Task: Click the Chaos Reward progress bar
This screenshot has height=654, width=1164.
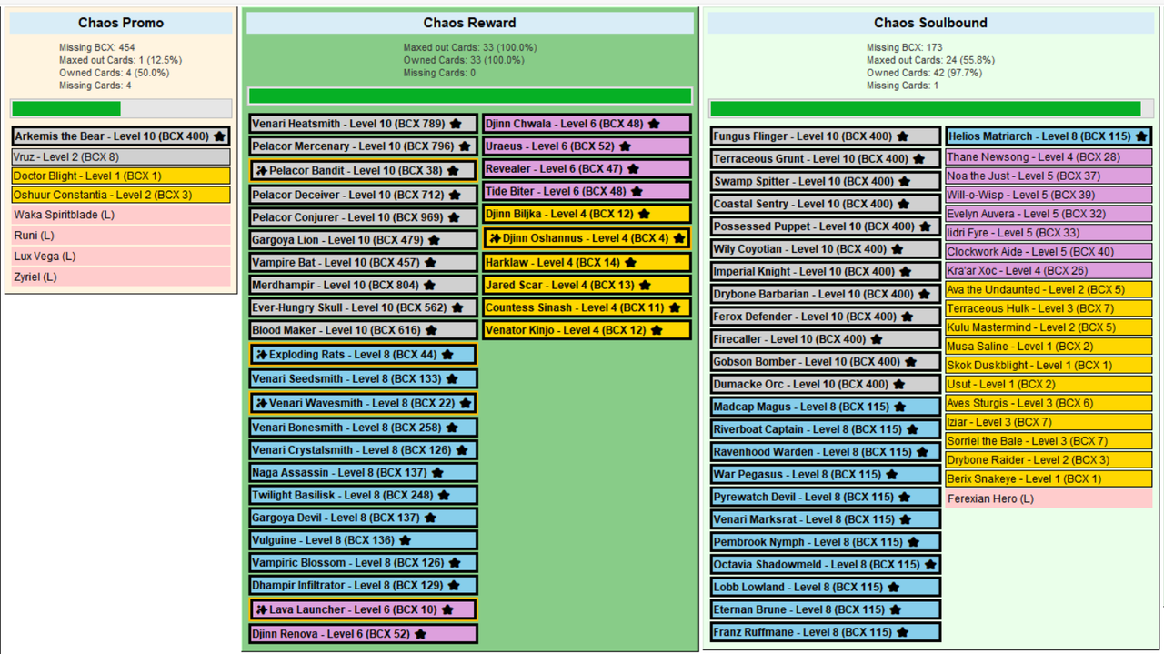Action: (x=470, y=96)
